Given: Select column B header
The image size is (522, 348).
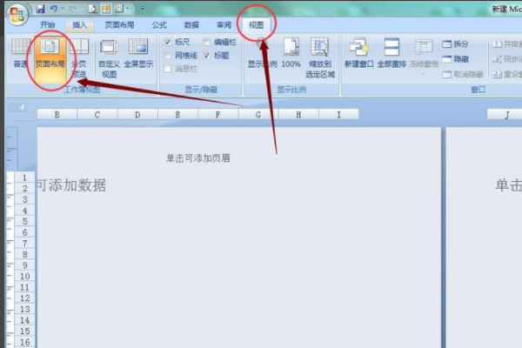Looking at the screenshot, I should [x=57, y=115].
